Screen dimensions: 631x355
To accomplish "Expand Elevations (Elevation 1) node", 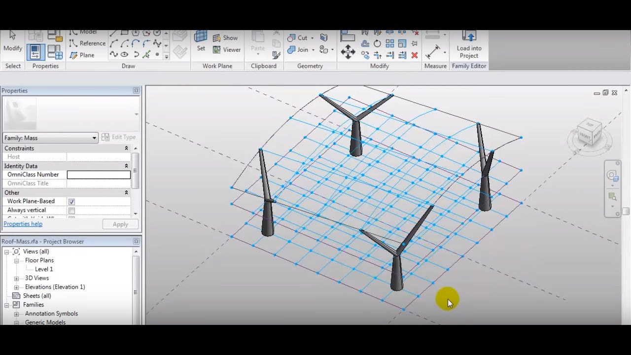I will [x=16, y=287].
